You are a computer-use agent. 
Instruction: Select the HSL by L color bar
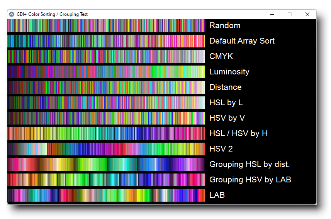tap(106, 103)
